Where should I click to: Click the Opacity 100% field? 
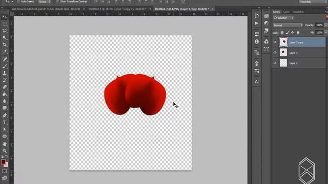coord(319,25)
